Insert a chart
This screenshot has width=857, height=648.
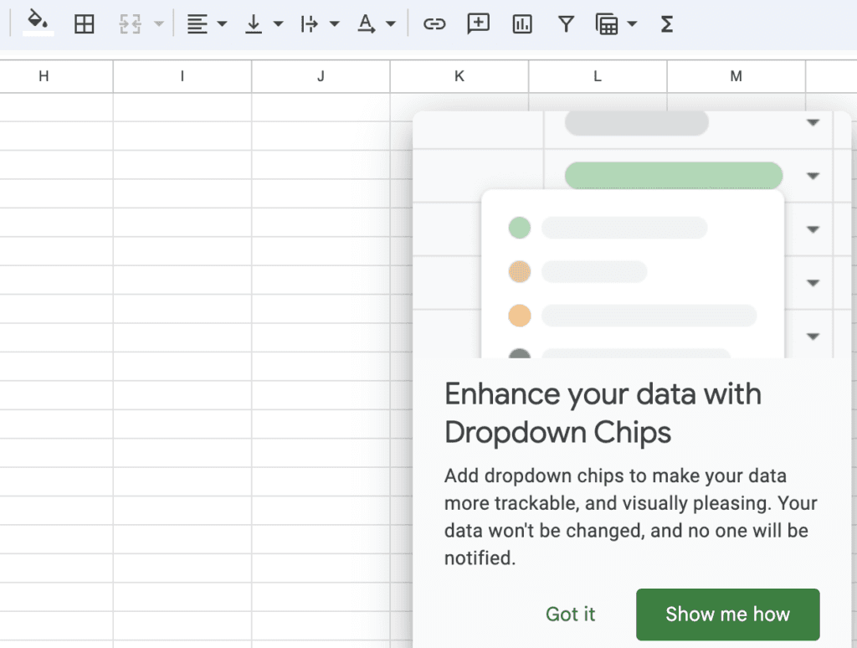[x=521, y=23]
